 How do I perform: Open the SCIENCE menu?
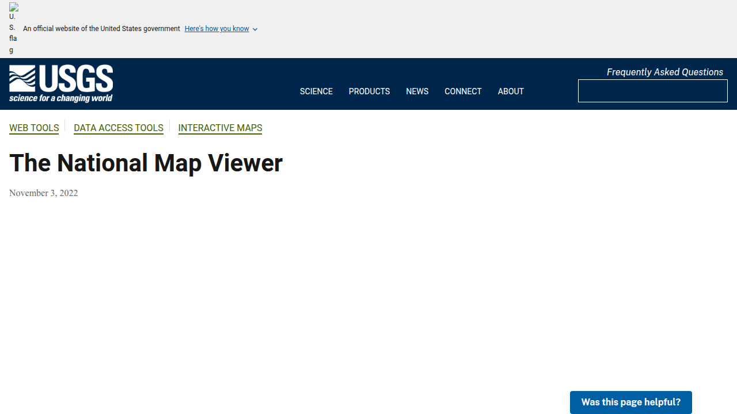316,91
